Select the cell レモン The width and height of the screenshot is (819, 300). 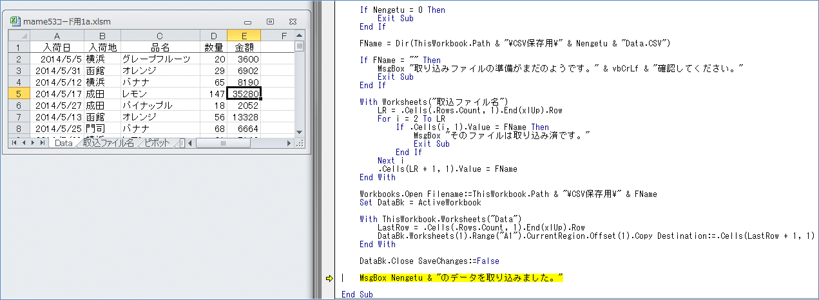click(x=160, y=93)
